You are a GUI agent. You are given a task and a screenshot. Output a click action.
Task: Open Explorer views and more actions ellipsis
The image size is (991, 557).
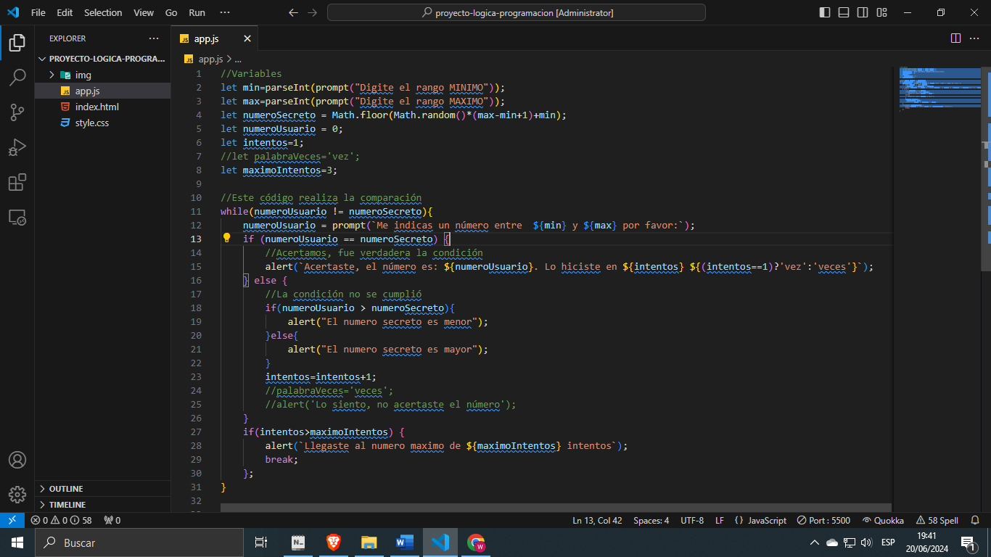154,38
